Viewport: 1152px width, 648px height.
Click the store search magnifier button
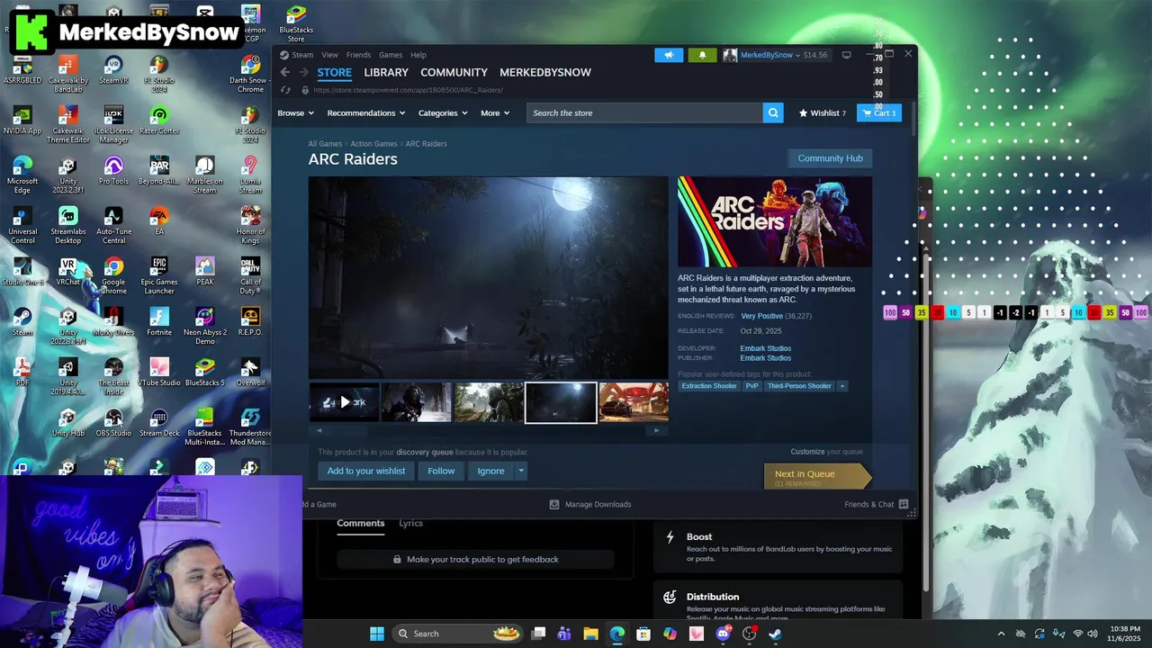[773, 112]
